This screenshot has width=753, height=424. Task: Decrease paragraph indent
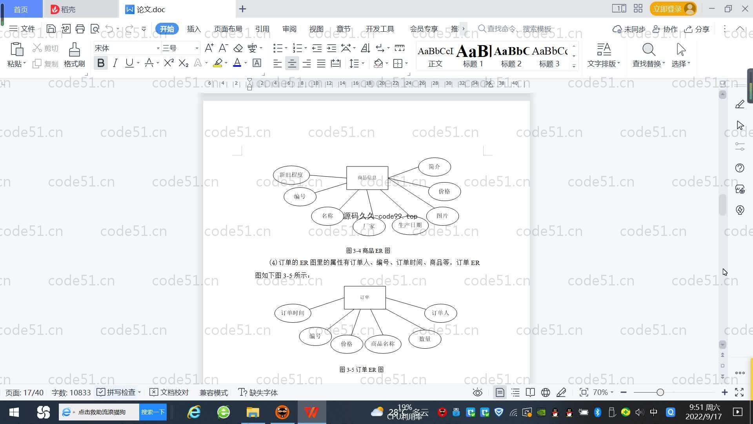coord(317,48)
